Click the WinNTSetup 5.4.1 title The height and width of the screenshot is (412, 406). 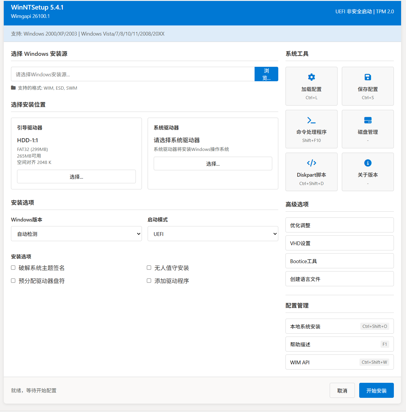37,8
